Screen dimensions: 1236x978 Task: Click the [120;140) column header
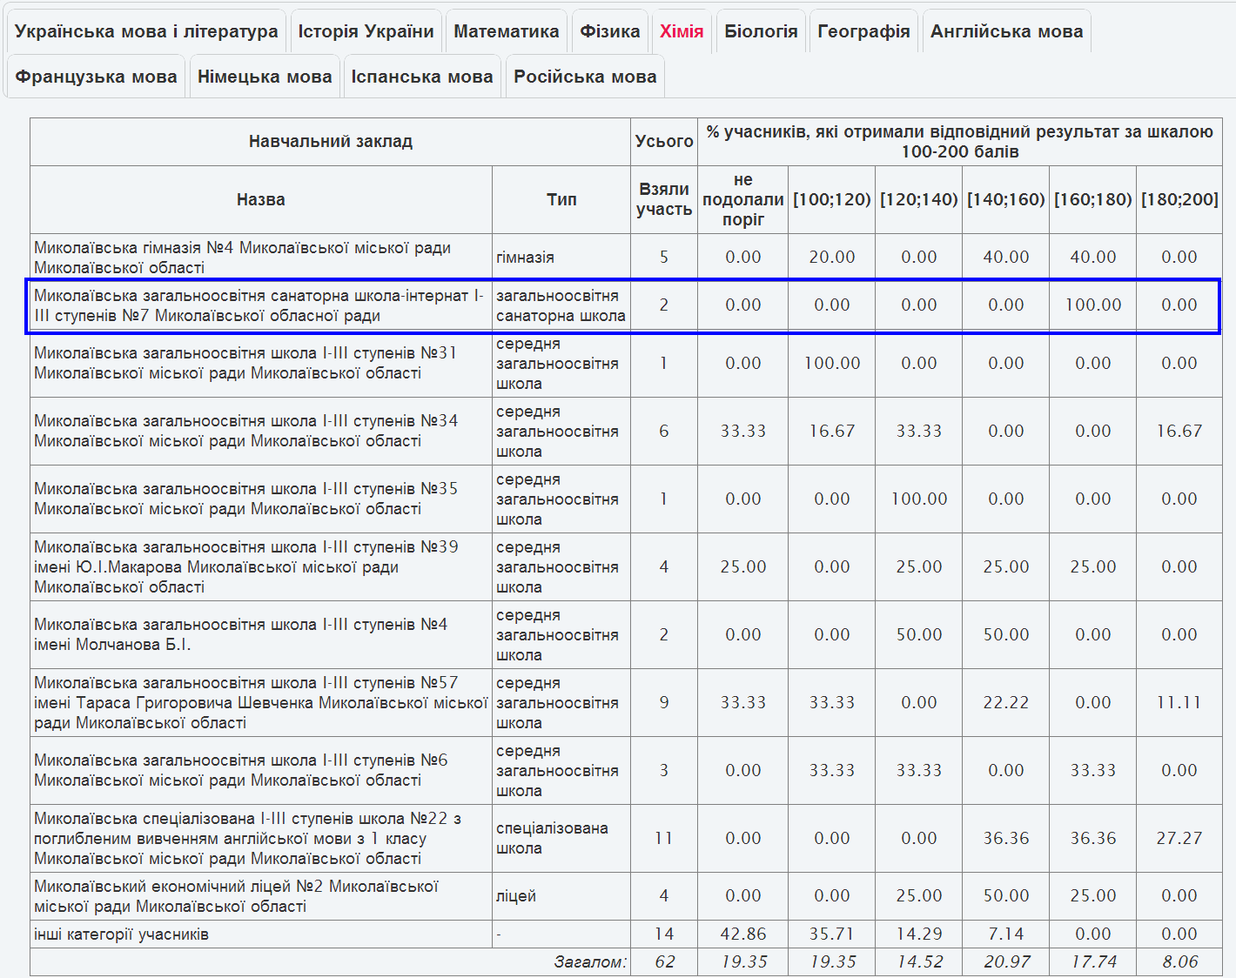(919, 200)
